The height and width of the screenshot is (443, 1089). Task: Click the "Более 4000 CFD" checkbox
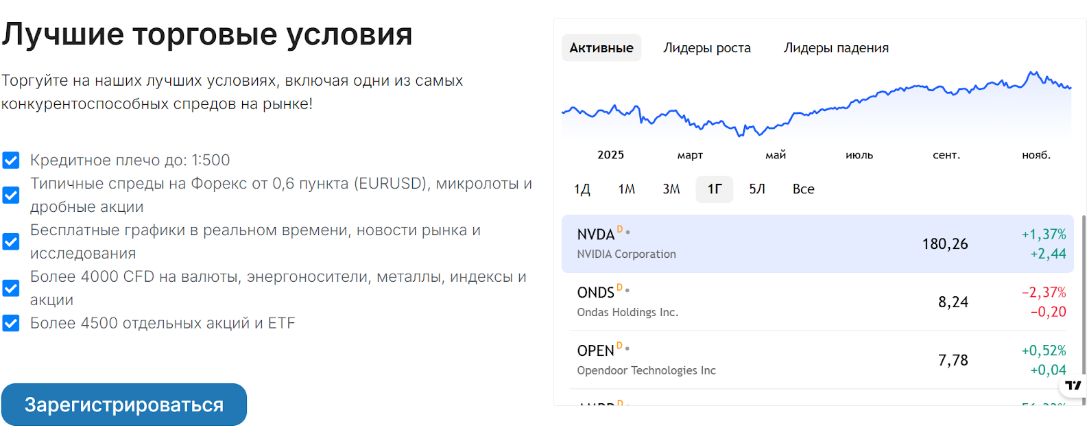11,289
